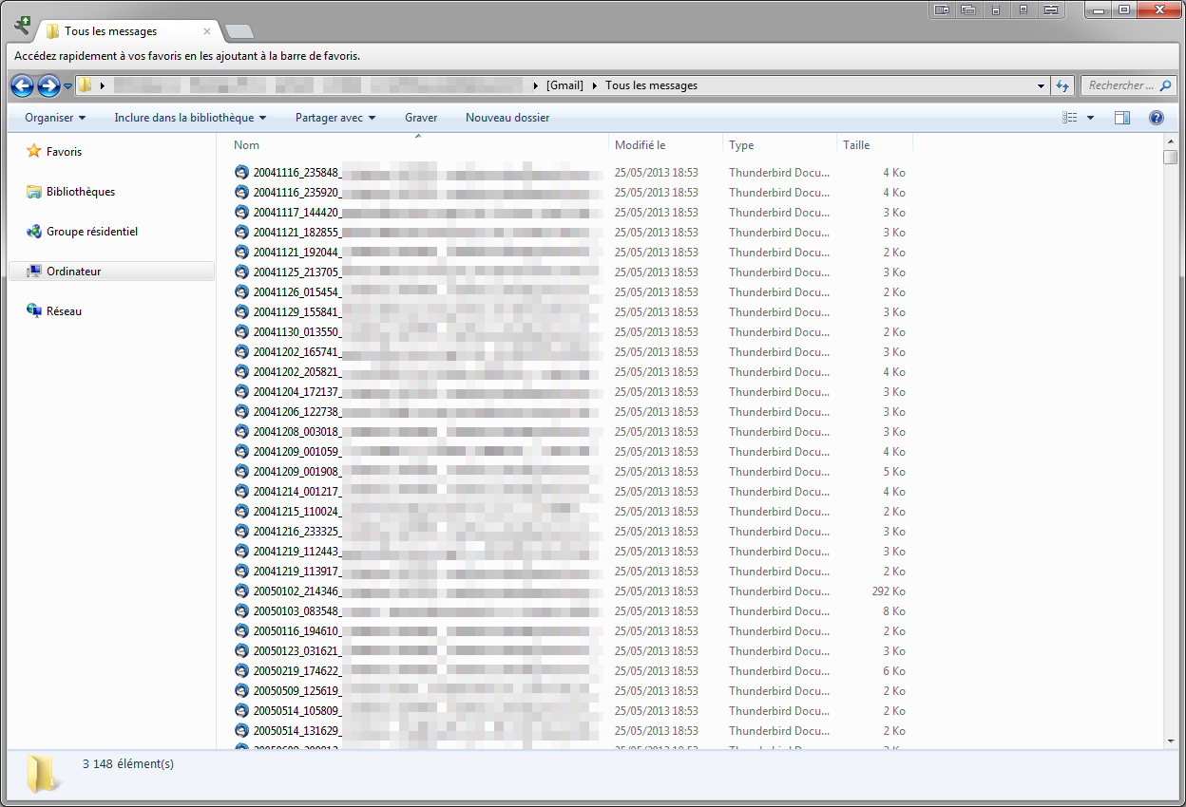Click the Graver button
This screenshot has height=807, width=1186.
421,118
